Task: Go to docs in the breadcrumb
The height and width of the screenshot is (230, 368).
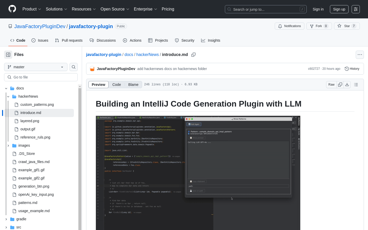Action: pyautogui.click(x=129, y=55)
